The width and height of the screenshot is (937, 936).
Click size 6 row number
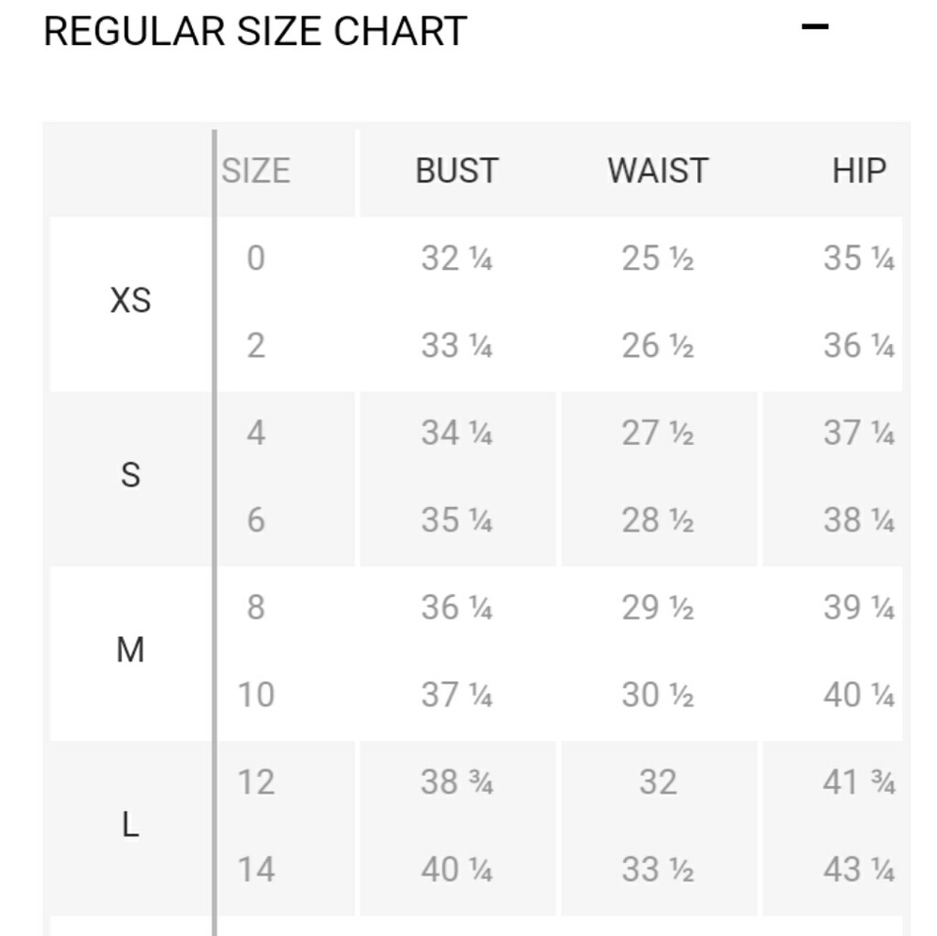click(256, 519)
